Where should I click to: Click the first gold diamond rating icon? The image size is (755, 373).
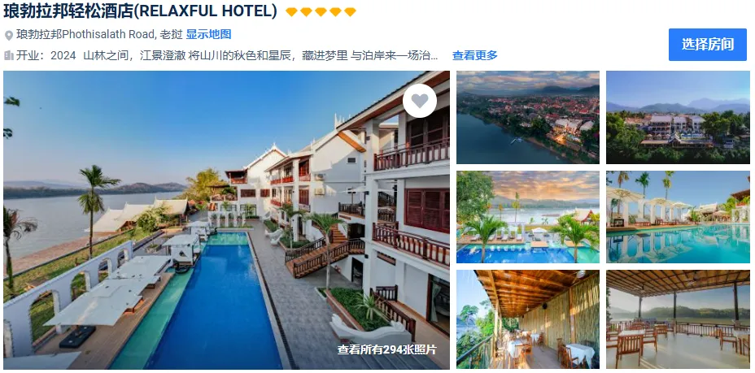coord(291,12)
